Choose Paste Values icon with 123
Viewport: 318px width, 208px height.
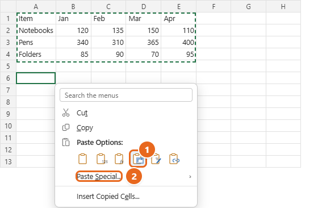102,159
